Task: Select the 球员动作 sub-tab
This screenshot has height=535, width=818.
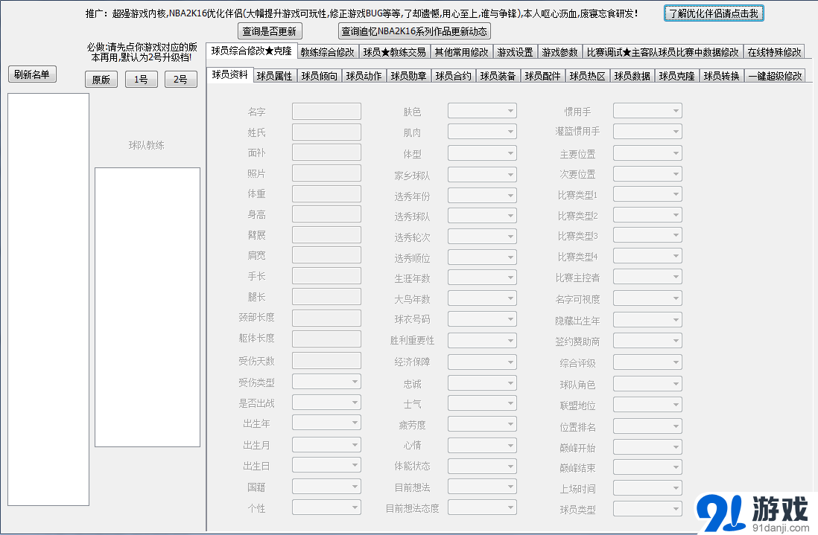Action: click(x=364, y=76)
